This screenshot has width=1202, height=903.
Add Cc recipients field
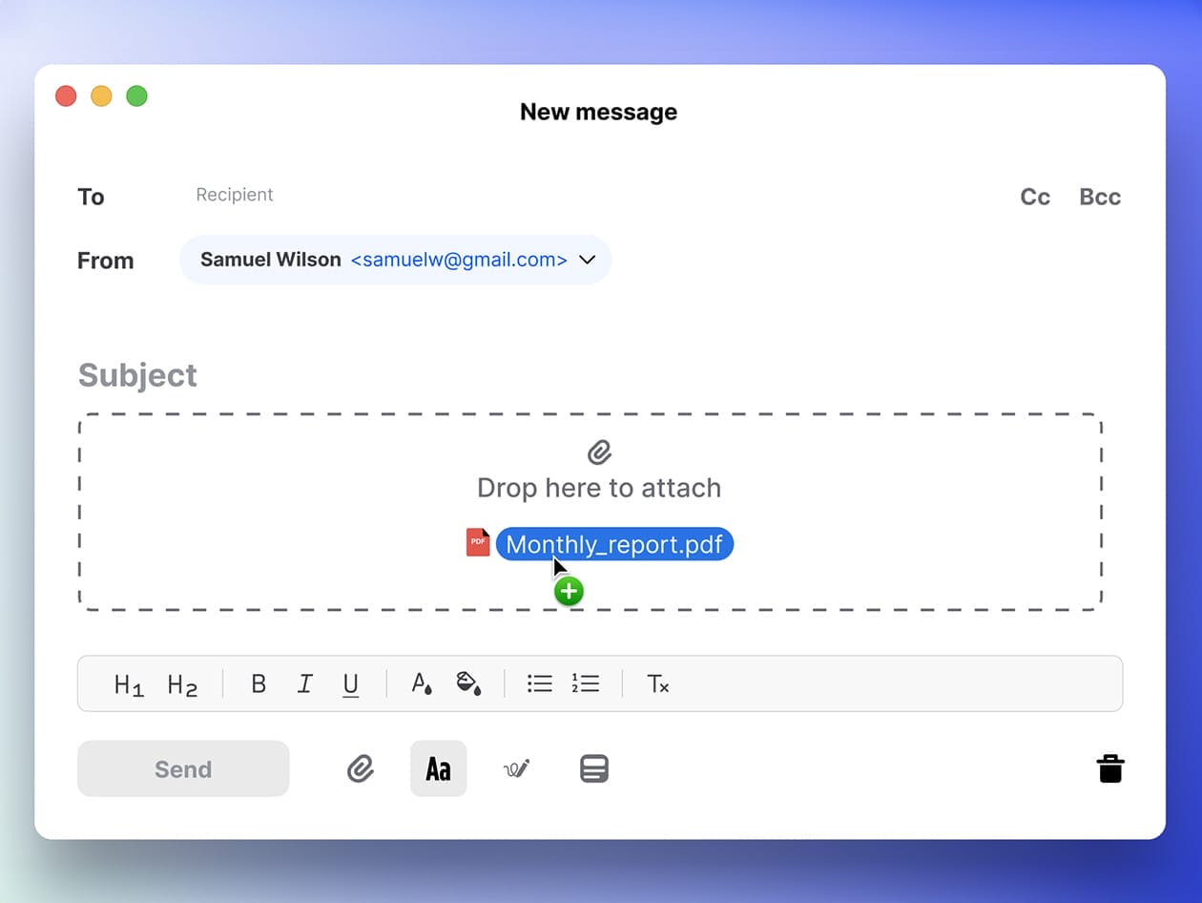point(1035,197)
